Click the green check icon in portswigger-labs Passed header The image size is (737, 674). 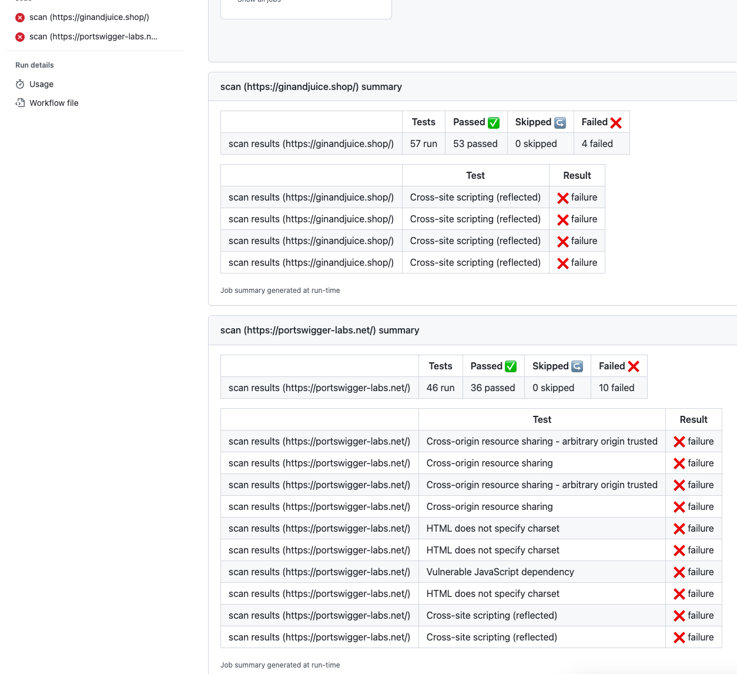click(x=511, y=366)
